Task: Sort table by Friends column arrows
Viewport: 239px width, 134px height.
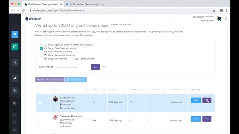Action: [142, 90]
